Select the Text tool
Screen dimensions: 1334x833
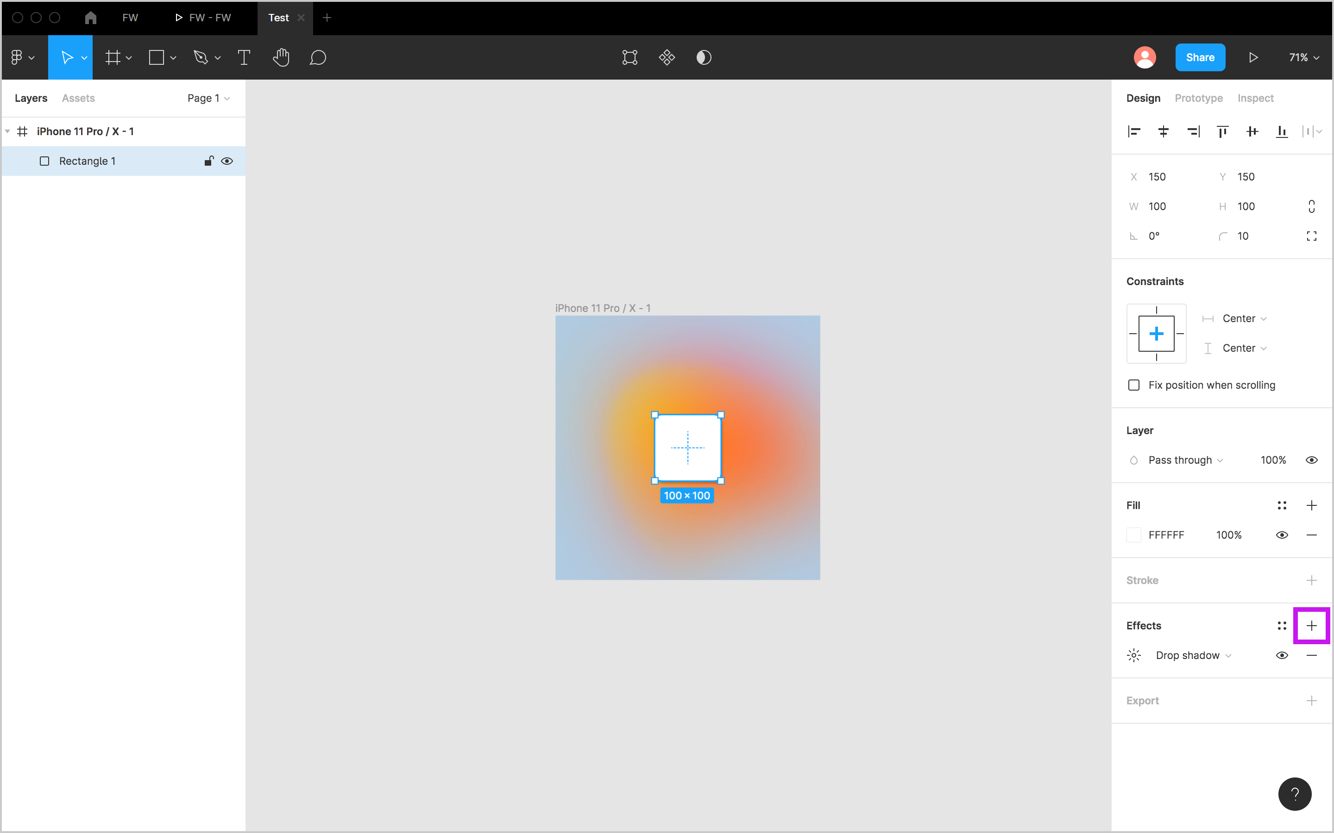[x=244, y=57]
